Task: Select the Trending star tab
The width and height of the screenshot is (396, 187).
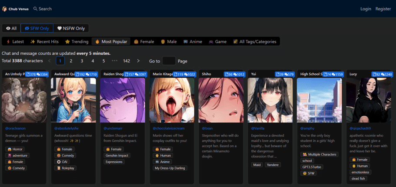Action: [x=77, y=42]
